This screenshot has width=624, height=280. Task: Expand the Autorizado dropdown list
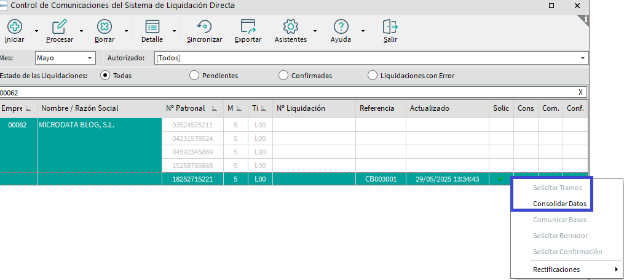click(x=582, y=58)
